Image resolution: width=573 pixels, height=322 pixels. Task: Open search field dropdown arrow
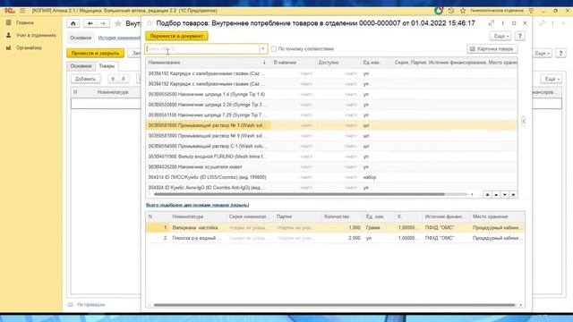262,48
